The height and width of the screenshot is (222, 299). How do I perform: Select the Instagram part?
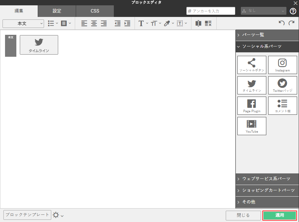point(282,65)
